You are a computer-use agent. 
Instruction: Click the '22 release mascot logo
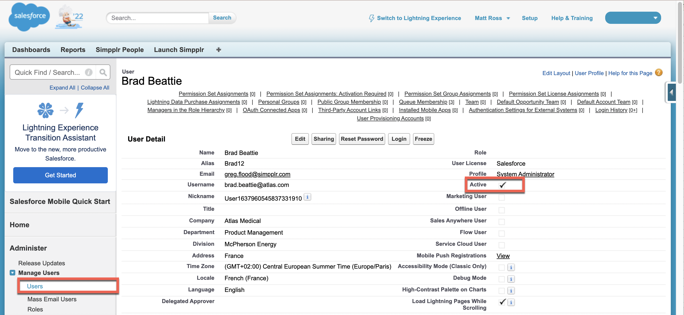pos(70,17)
